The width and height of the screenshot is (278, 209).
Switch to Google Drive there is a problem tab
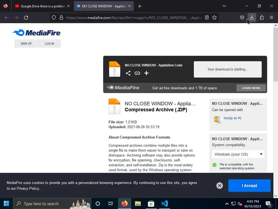coord(42,6)
